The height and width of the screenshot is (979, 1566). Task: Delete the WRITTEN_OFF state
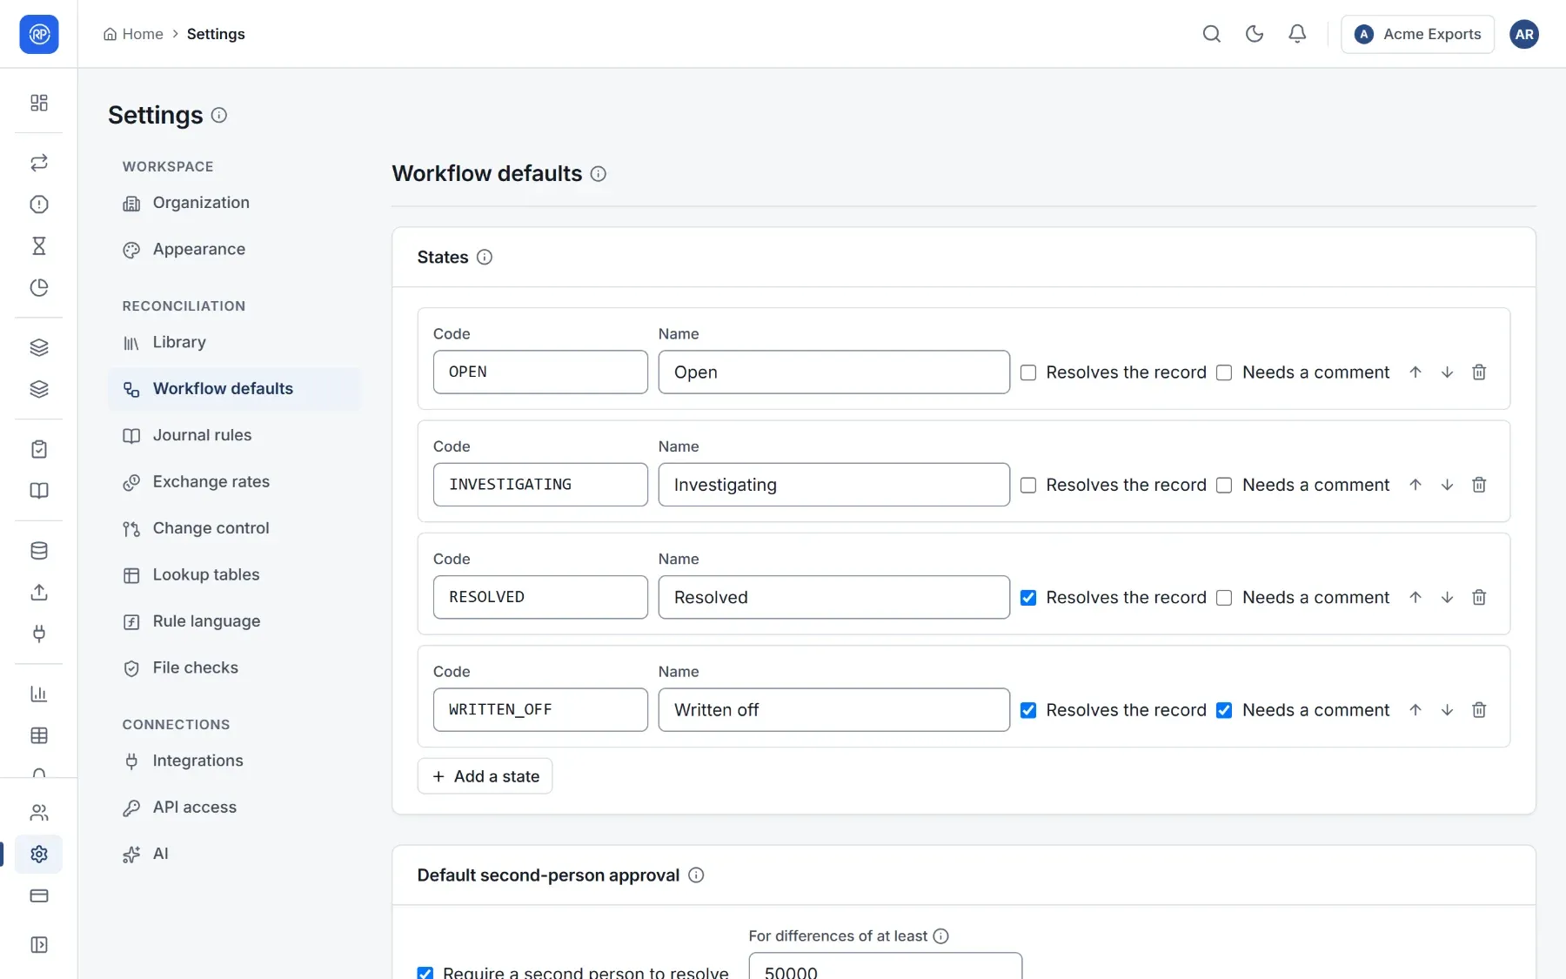(x=1478, y=710)
